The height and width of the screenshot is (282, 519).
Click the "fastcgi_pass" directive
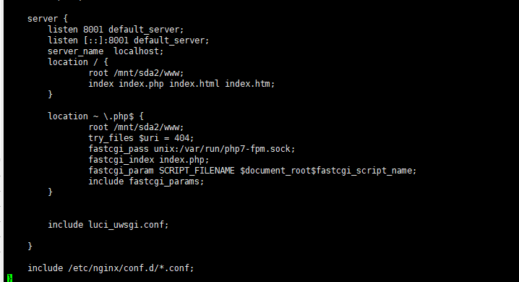[119, 149]
